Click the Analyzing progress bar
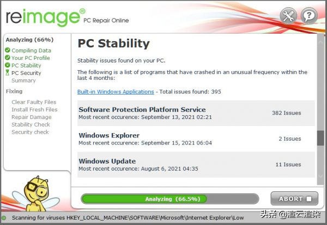 pyautogui.click(x=169, y=199)
